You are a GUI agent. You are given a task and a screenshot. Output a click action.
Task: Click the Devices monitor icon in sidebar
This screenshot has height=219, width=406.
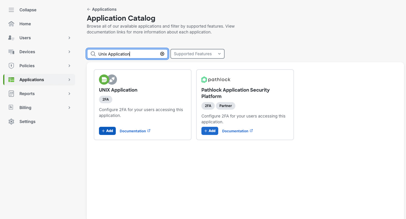(x=11, y=52)
